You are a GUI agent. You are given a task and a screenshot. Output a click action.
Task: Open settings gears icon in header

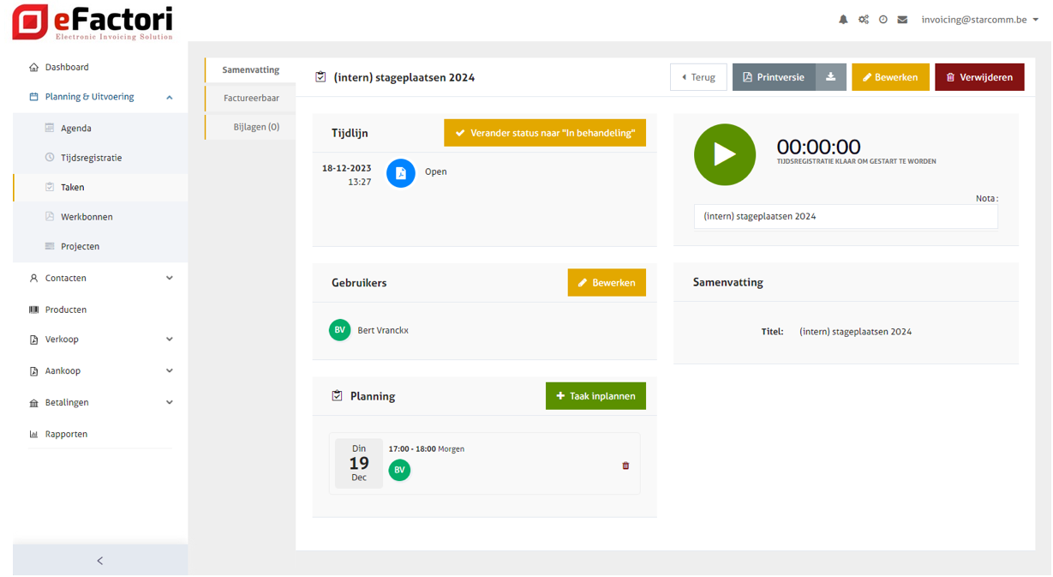pyautogui.click(x=864, y=20)
